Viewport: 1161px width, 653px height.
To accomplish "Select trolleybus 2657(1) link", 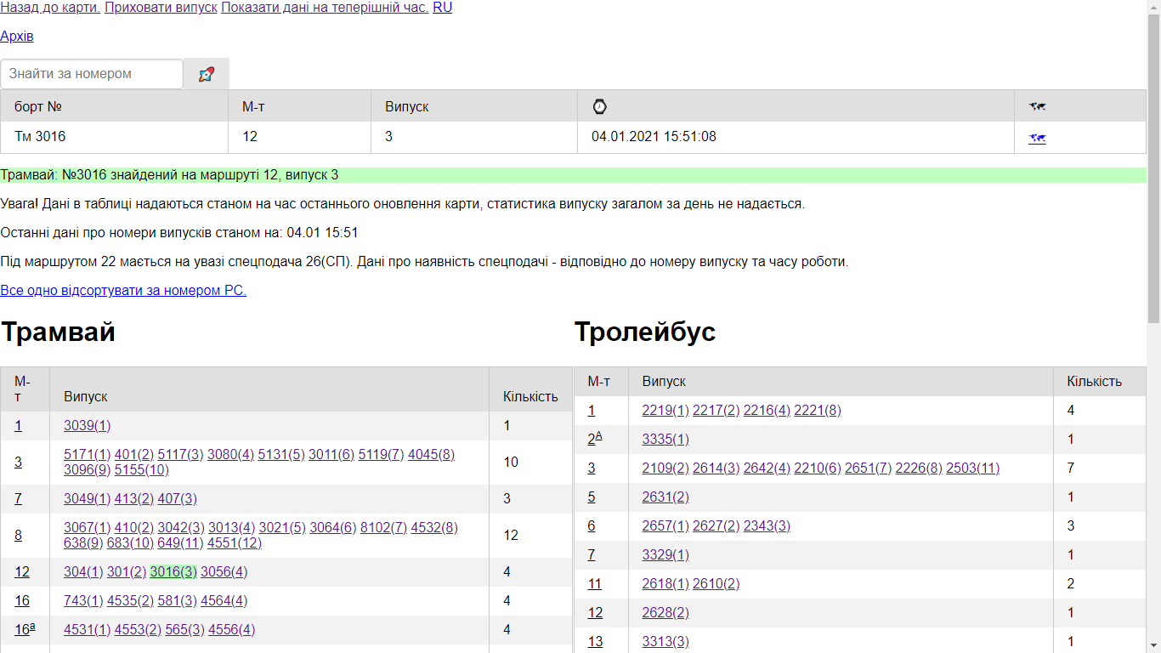I will [665, 526].
